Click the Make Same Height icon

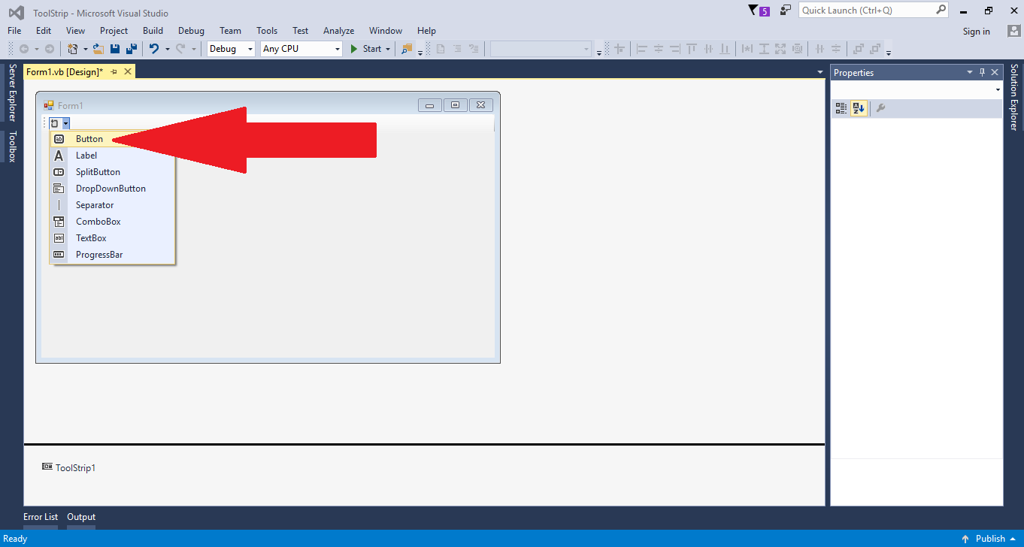tap(764, 49)
